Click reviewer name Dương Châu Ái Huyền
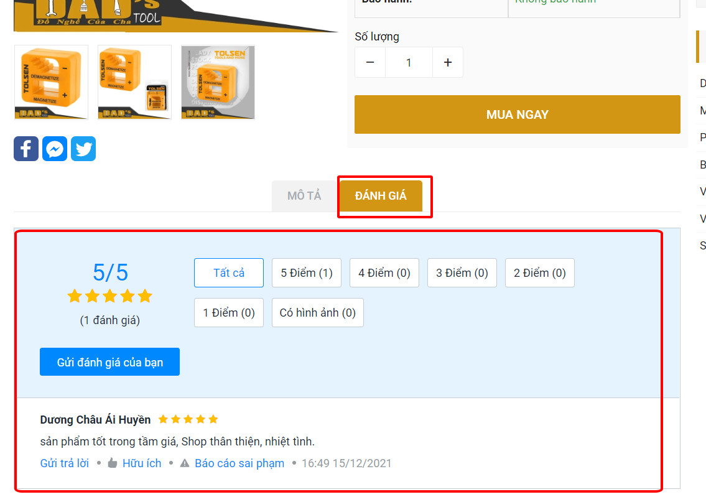This screenshot has width=706, height=502. click(x=95, y=420)
